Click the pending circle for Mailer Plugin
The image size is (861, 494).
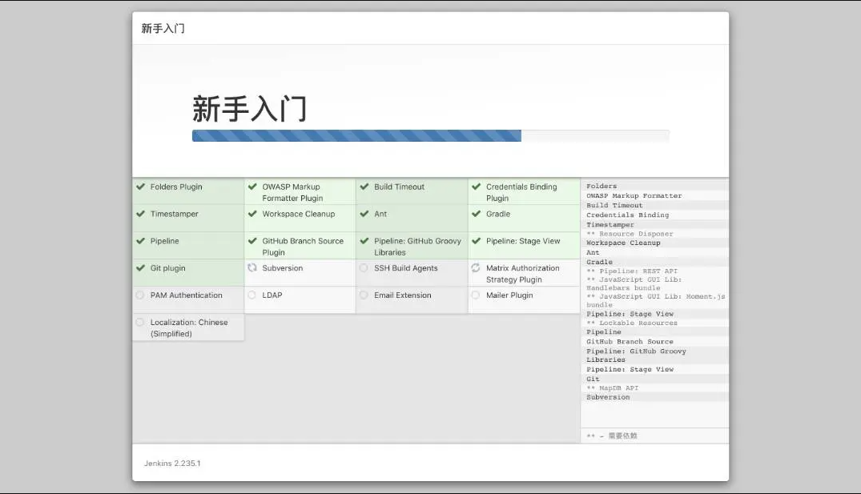(x=476, y=295)
